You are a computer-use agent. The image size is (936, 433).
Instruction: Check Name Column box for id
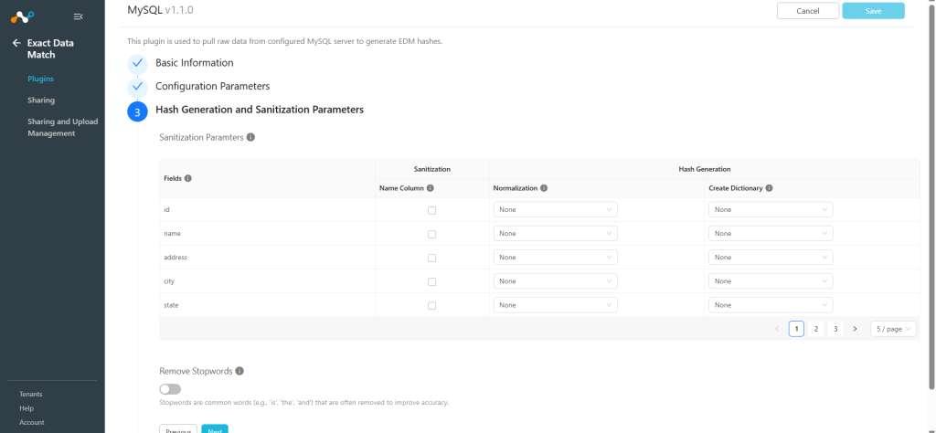click(432, 210)
